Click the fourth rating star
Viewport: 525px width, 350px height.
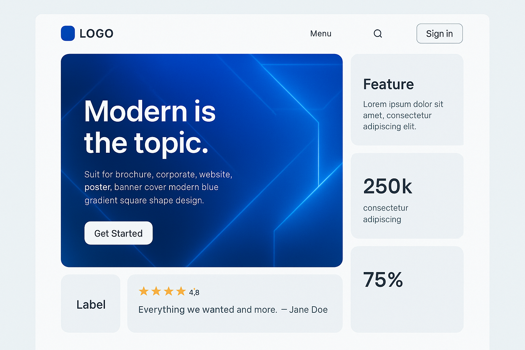181,291
